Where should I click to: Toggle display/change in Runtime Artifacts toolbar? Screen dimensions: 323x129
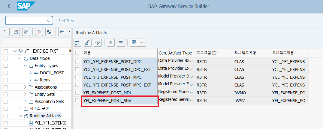98,43
